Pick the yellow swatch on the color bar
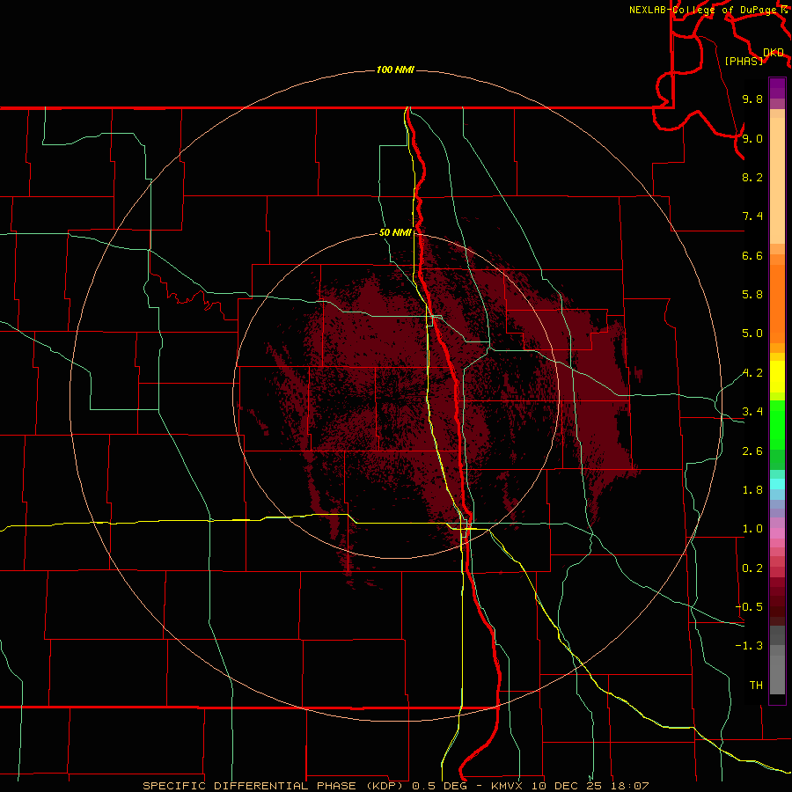Image resolution: width=792 pixels, height=792 pixels. click(777, 377)
